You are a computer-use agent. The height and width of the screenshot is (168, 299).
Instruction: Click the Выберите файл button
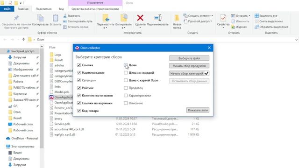point(189,58)
